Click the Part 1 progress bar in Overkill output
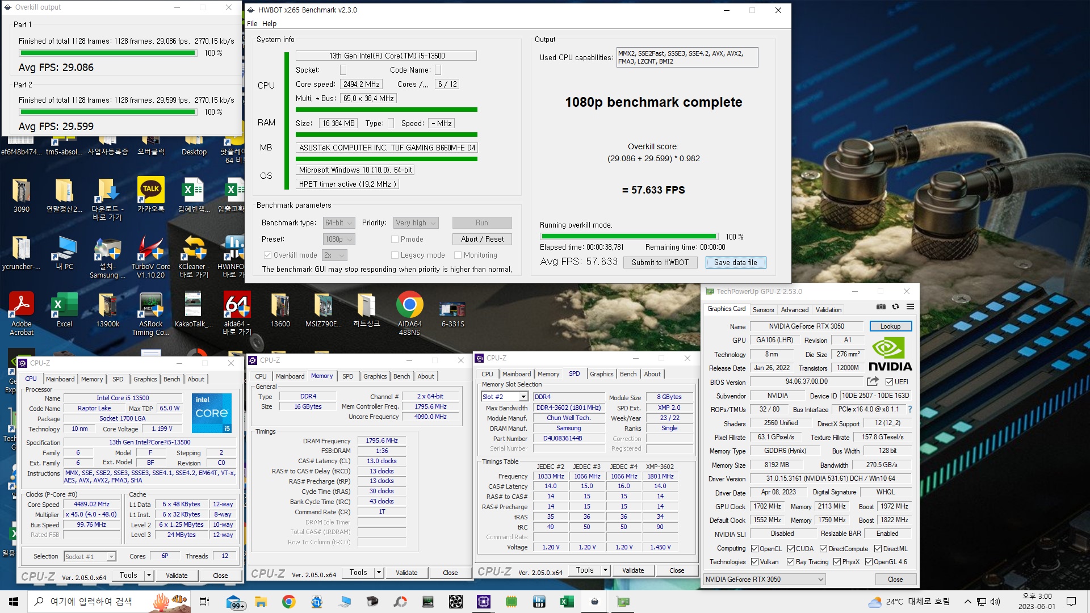The width and height of the screenshot is (1090, 613). coord(108,53)
